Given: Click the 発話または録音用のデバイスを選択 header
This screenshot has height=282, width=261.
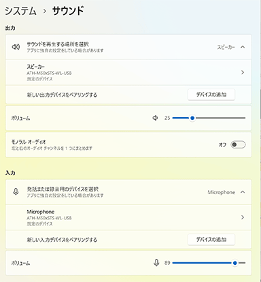Looking at the screenshot, I should [128, 192].
